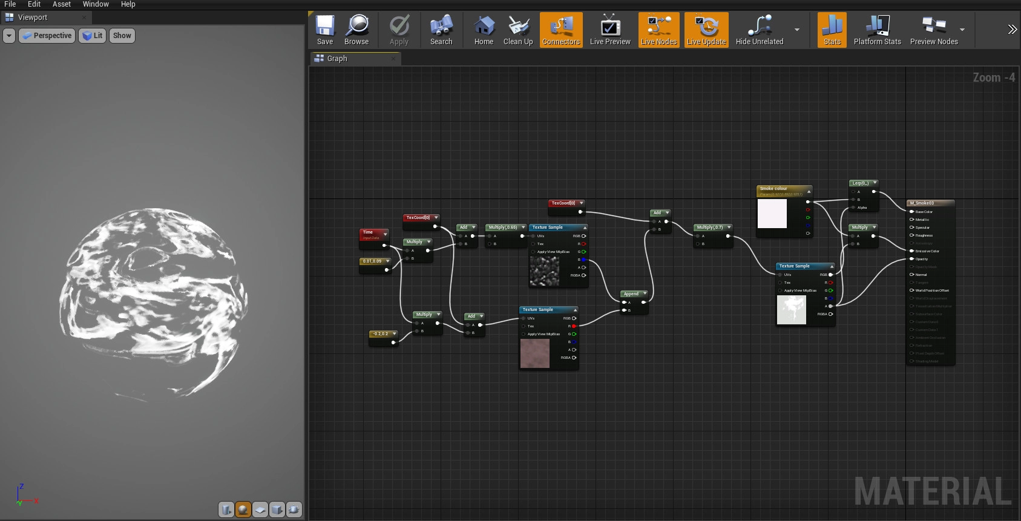Turn off the Stats toggle
This screenshot has height=521, width=1021.
[832, 30]
